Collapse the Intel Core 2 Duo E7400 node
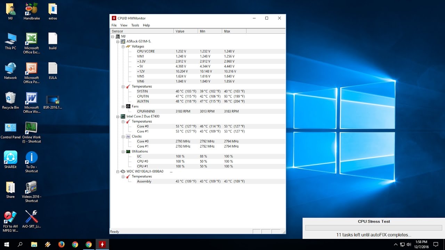This screenshot has height=250, width=445. (118, 116)
